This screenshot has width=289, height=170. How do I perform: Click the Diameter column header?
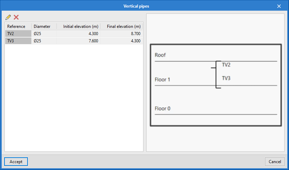pos(43,26)
